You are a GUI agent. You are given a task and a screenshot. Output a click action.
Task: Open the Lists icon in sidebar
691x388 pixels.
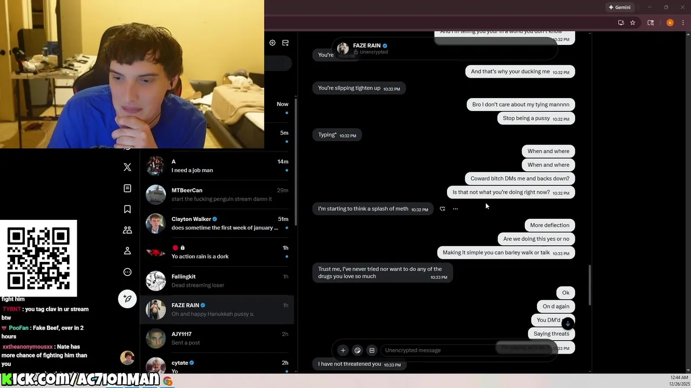click(x=127, y=188)
